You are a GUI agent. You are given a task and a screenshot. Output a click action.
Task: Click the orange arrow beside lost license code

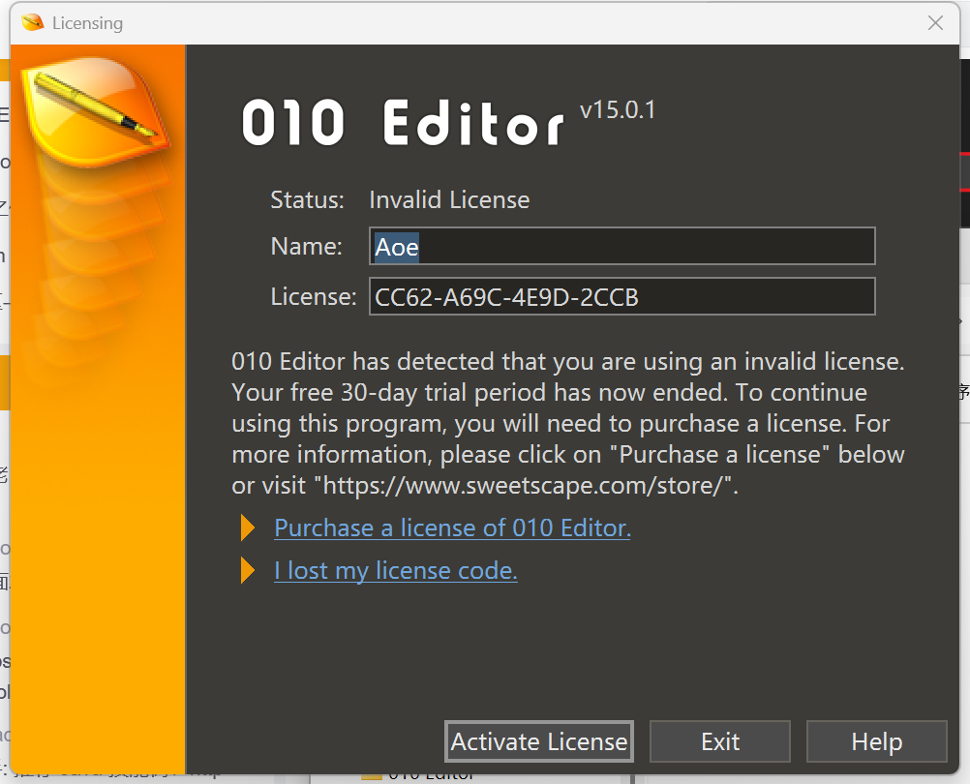click(248, 571)
